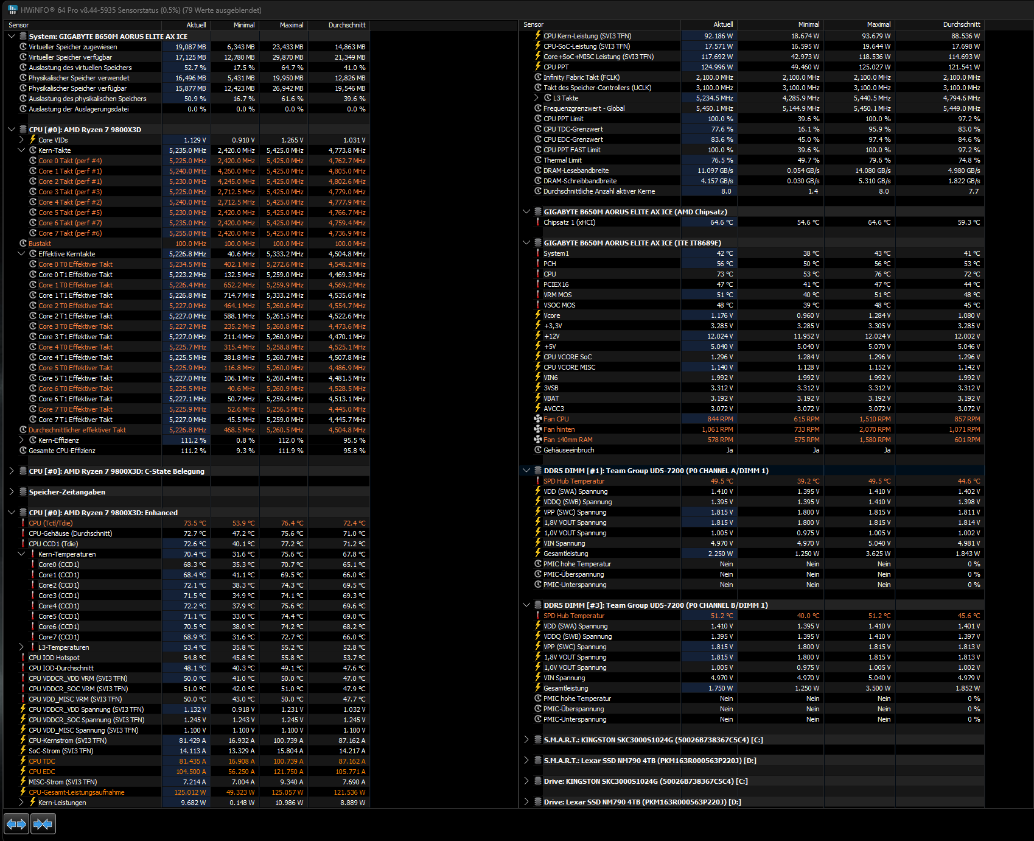
Task: Collapse the DDR5 DIMM [#3] group
Action: (526, 605)
